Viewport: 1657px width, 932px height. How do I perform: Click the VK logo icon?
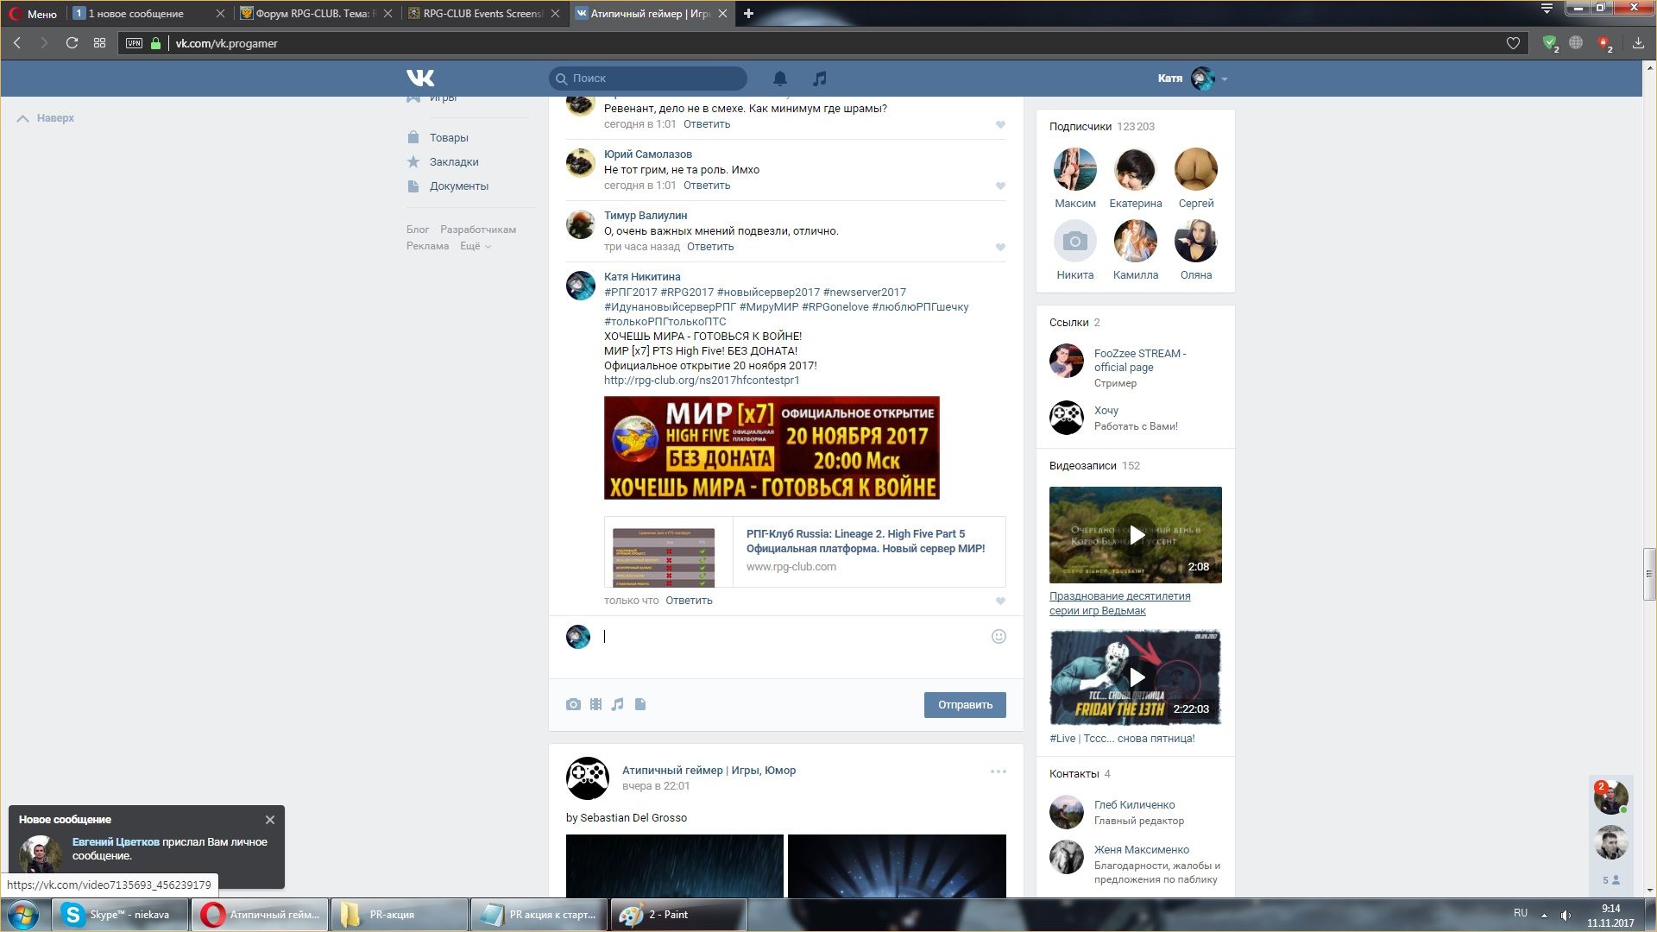point(420,78)
